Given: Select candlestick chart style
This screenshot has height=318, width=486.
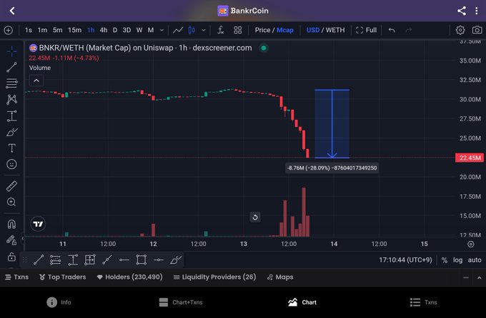Looking at the screenshot, I should [192, 30].
